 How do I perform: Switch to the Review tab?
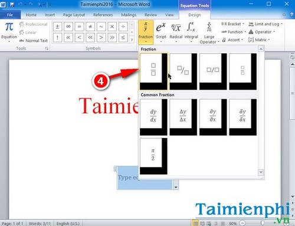pyautogui.click(x=150, y=15)
